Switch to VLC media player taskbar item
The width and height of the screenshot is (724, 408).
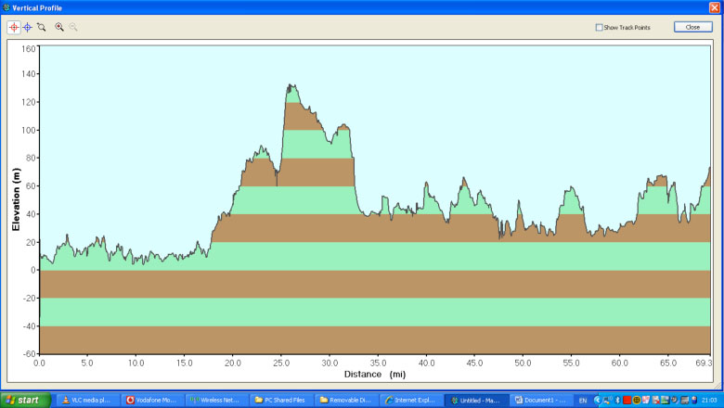tap(87, 401)
